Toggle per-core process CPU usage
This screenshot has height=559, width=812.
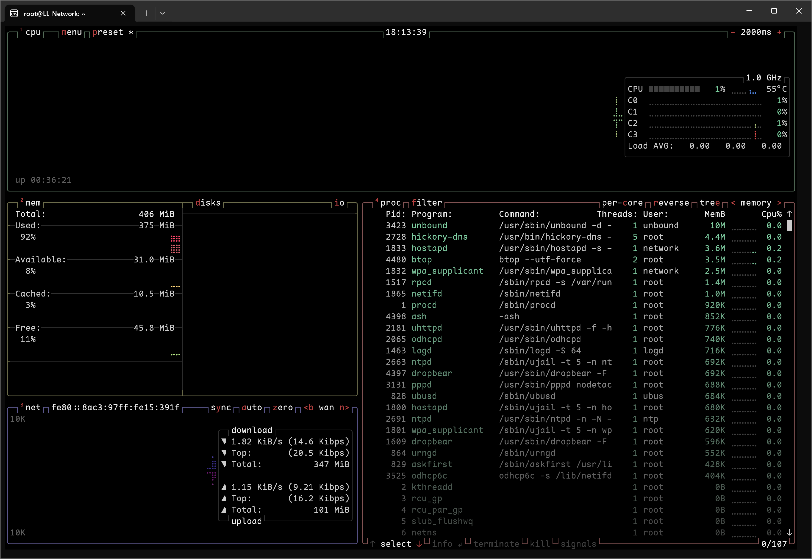[622, 203]
